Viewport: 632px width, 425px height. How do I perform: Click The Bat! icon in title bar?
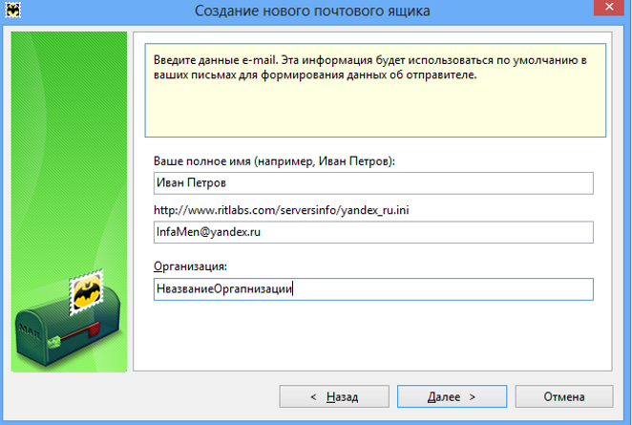[x=14, y=11]
